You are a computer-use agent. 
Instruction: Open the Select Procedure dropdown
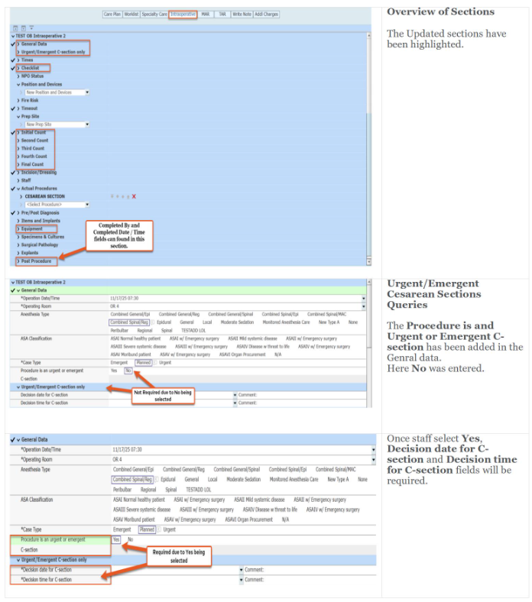(86, 205)
